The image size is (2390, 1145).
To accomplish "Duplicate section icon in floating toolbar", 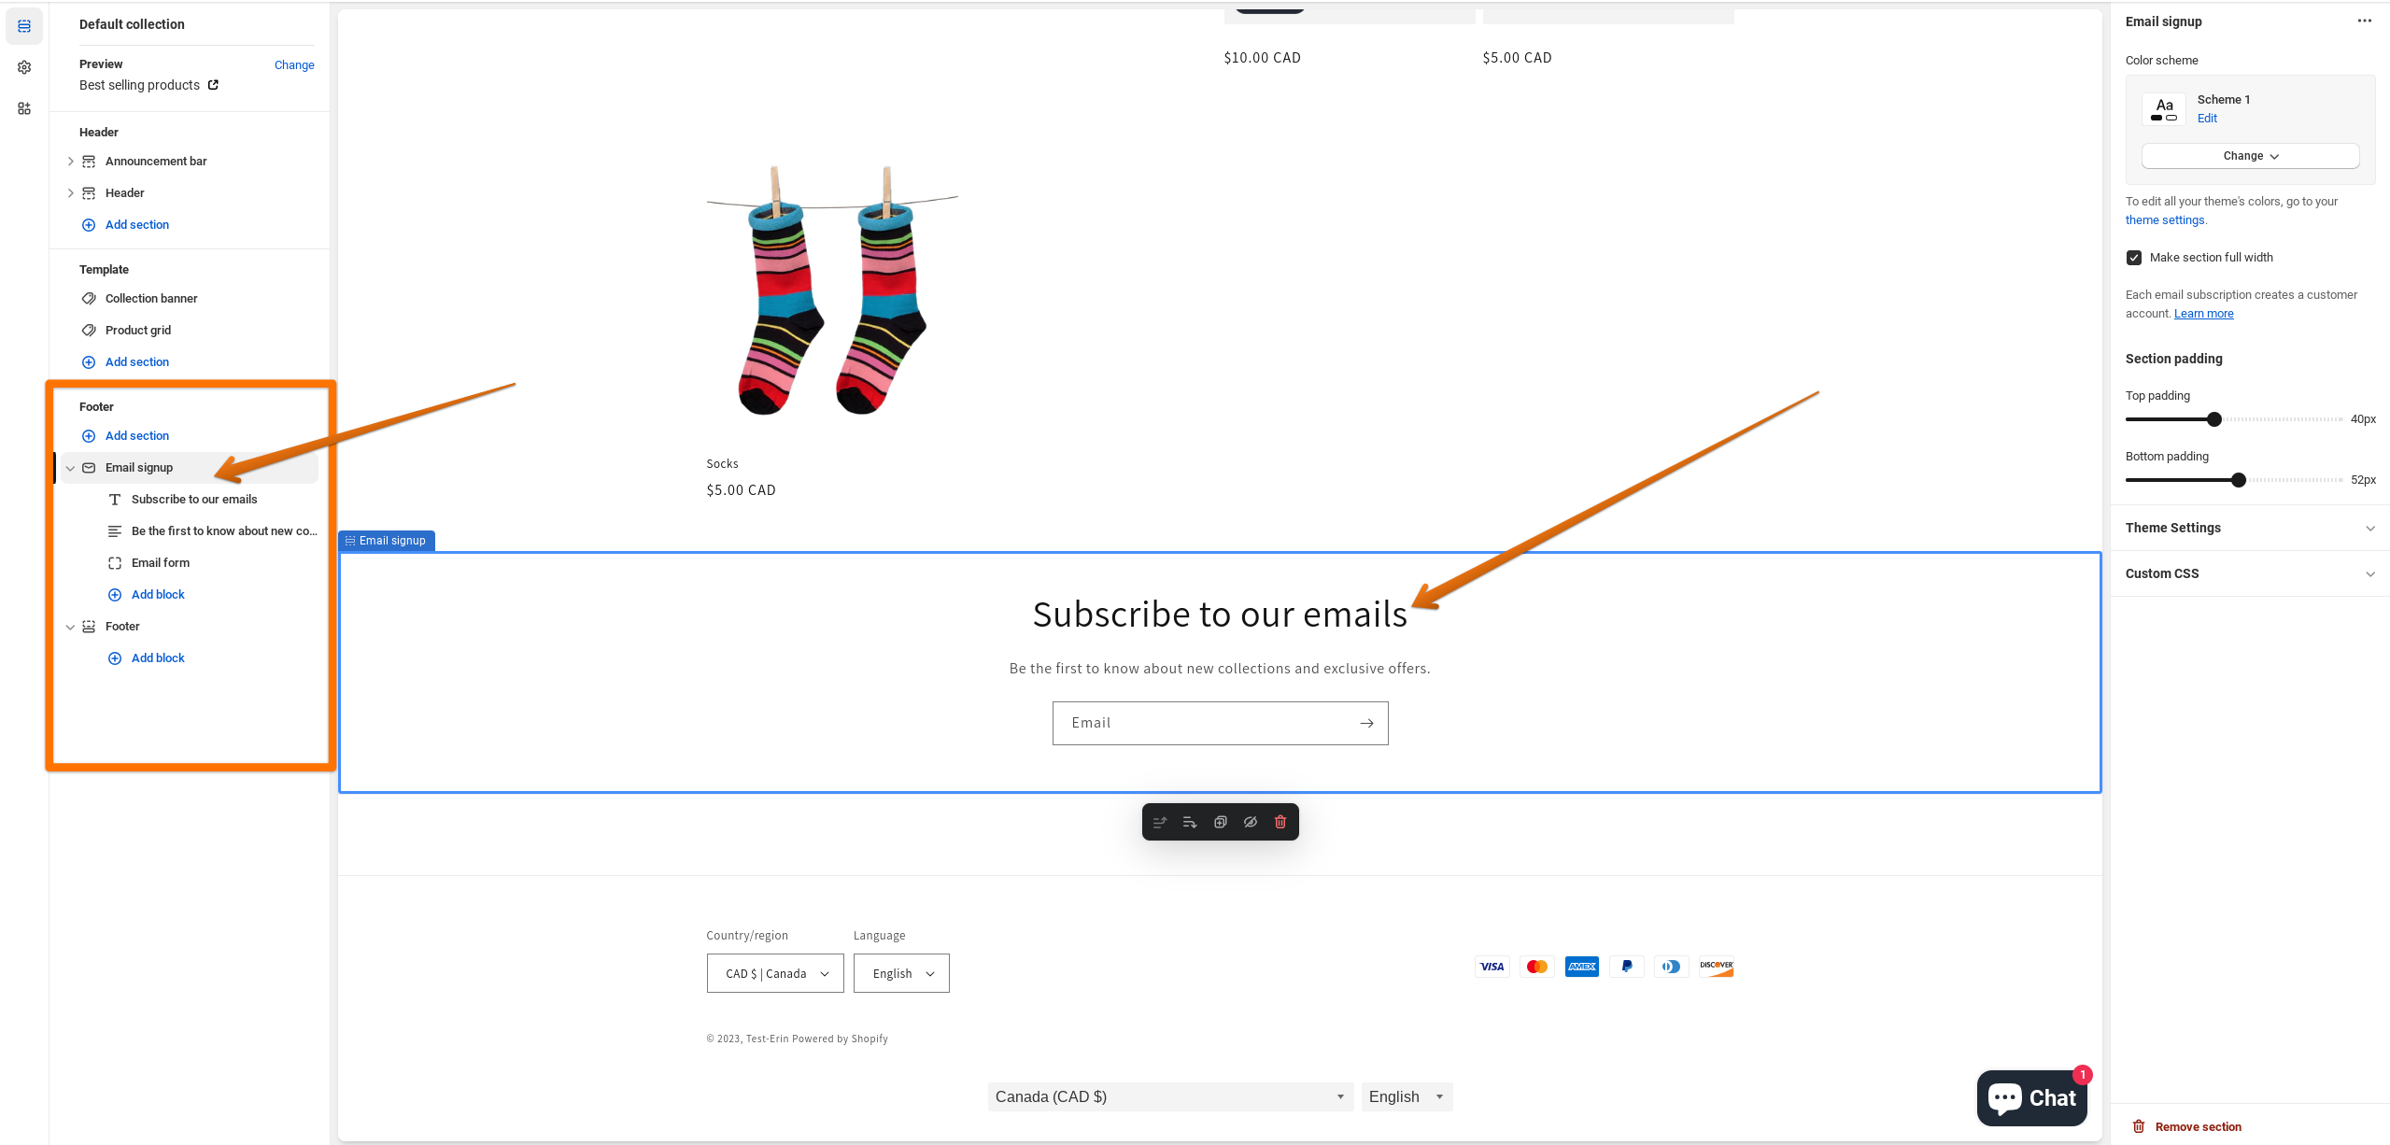I will [x=1220, y=822].
